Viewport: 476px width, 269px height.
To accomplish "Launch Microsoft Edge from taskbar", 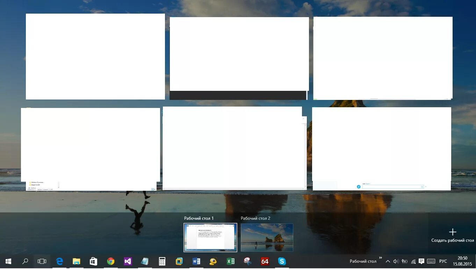I will 59,261.
